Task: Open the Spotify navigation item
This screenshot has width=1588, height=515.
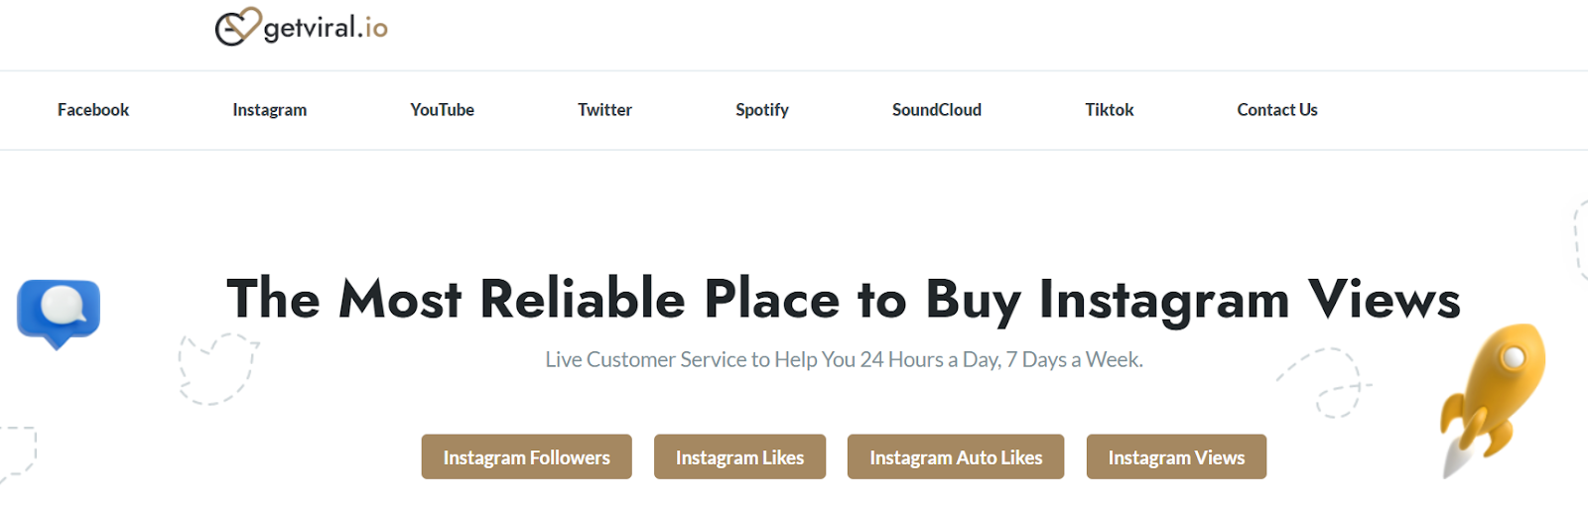Action: [x=762, y=110]
